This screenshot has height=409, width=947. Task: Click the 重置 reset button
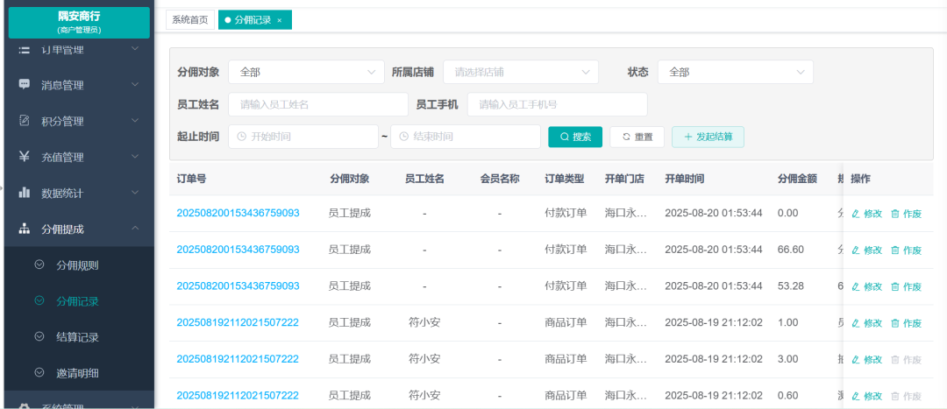[637, 138]
